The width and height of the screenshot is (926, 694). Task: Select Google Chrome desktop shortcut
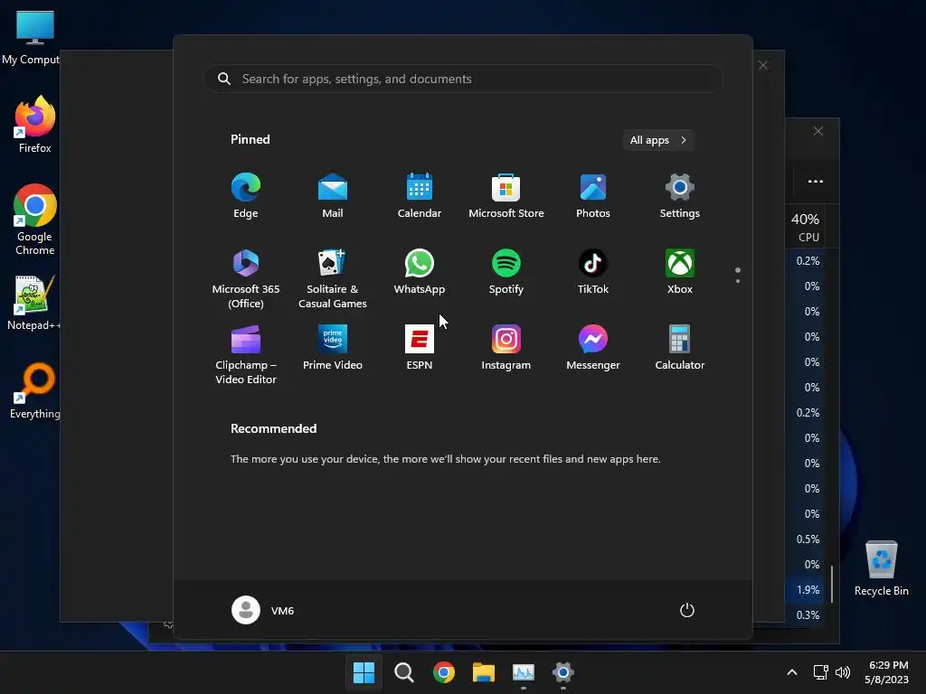click(x=35, y=220)
